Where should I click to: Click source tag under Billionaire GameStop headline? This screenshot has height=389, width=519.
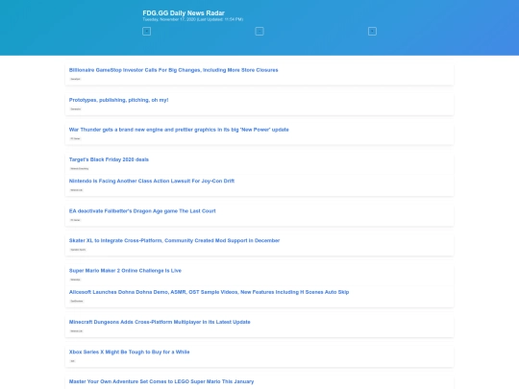point(76,79)
